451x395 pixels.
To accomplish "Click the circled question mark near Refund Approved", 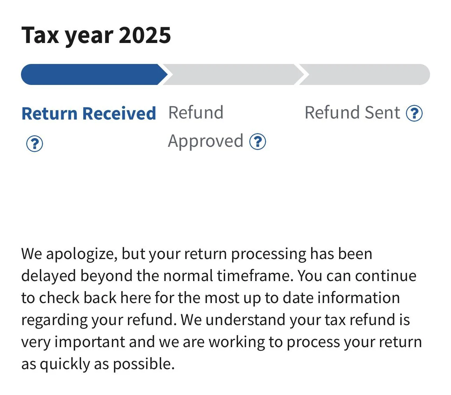I will [x=258, y=142].
